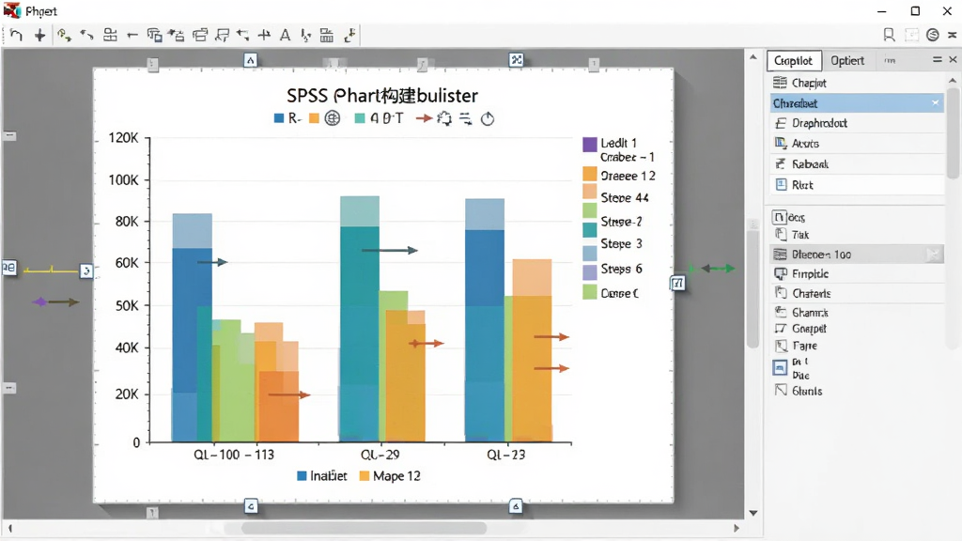Click the Draphrodot icon in side panel
This screenshot has height=541, width=962.
(x=781, y=123)
